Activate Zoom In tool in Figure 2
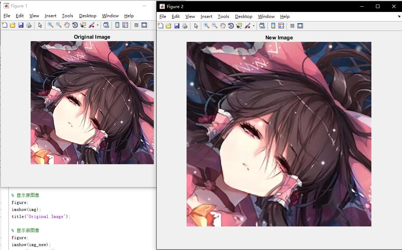 (x=207, y=26)
